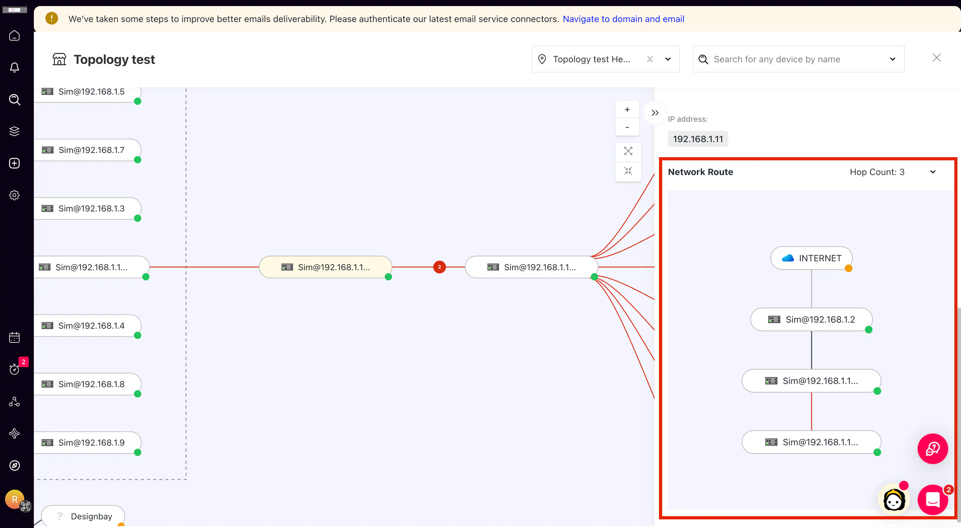Open the calendar sidebar icon
The height and width of the screenshot is (528, 961).
tap(14, 337)
